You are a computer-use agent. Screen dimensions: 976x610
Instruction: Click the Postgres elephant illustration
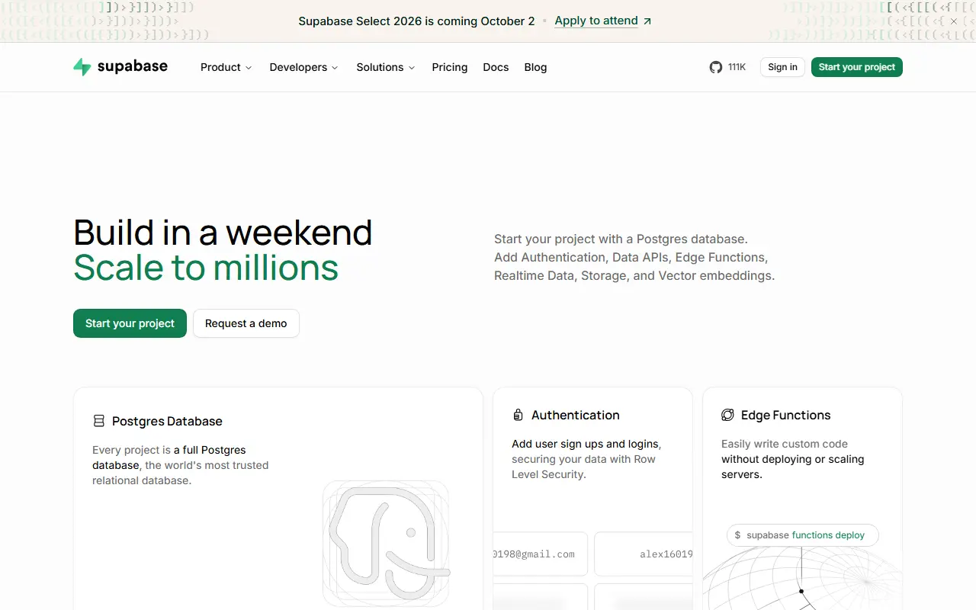point(386,543)
